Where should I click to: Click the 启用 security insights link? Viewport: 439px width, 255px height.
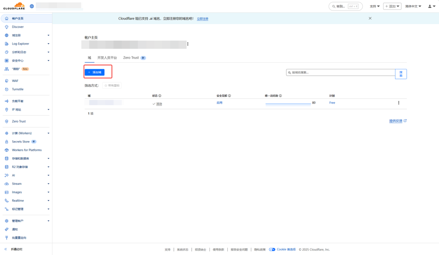(x=219, y=103)
